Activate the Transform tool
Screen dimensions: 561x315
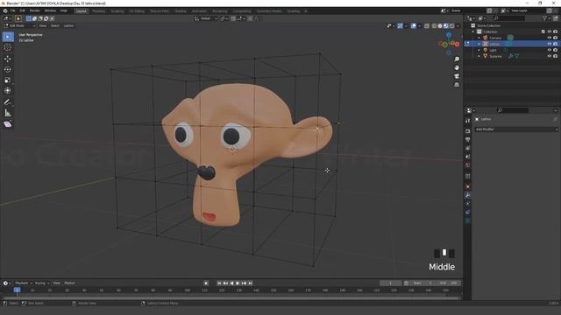coord(8,91)
